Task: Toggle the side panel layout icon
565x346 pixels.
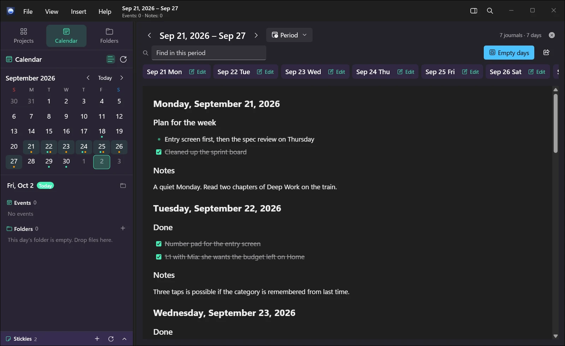Action: (x=474, y=11)
